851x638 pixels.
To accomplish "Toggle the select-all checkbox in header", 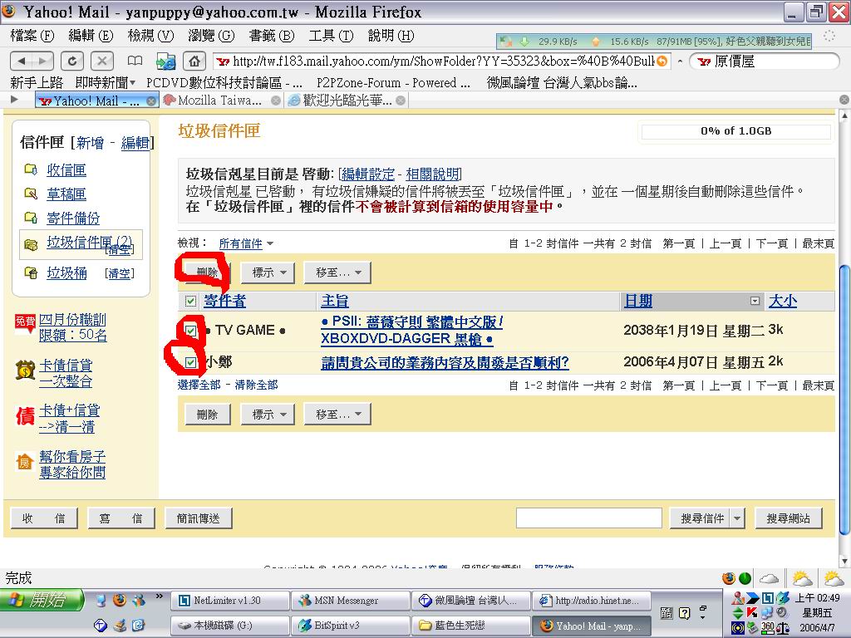I will click(x=191, y=301).
